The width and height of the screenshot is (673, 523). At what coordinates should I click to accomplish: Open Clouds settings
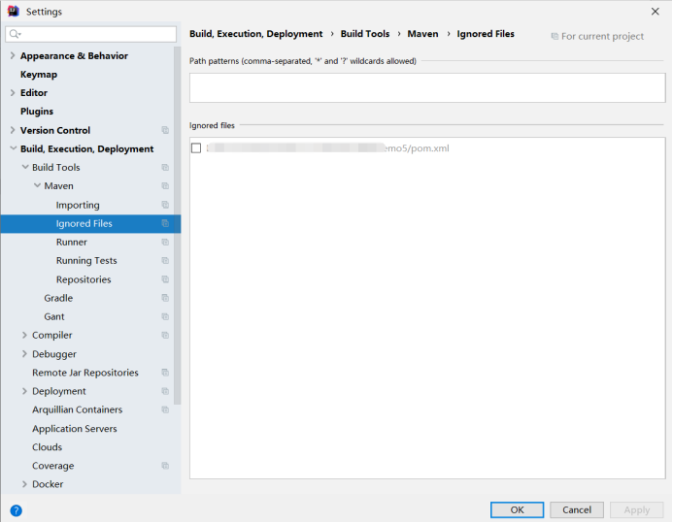[48, 447]
